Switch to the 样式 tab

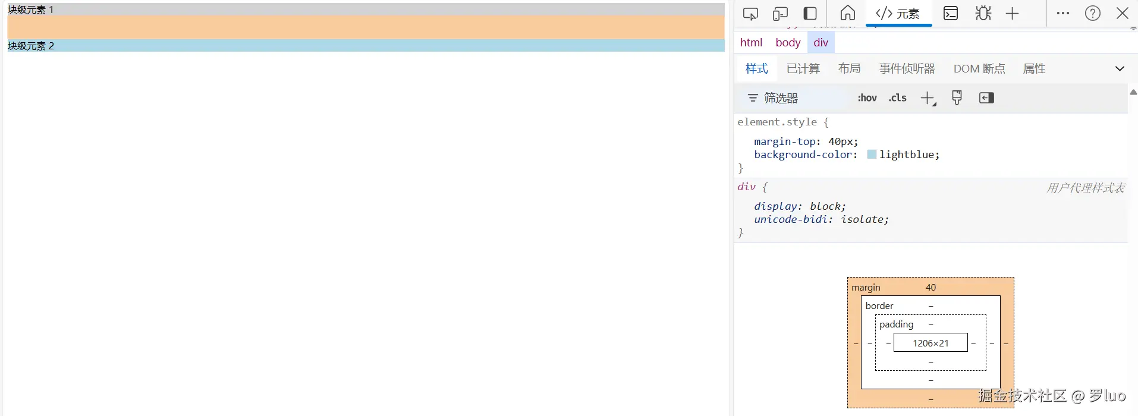coord(757,68)
